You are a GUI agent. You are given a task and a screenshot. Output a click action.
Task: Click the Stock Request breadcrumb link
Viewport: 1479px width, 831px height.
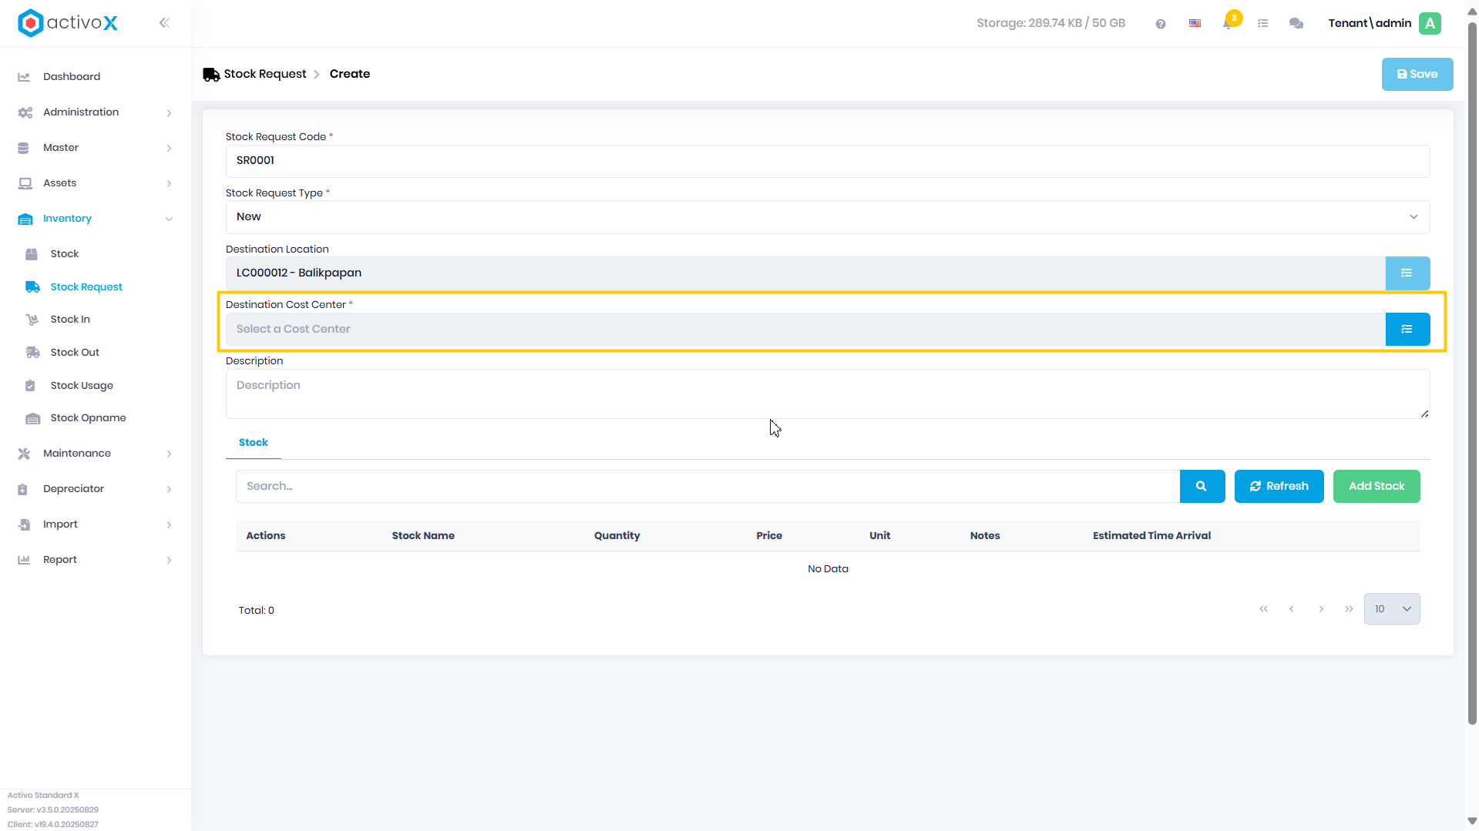[264, 74]
